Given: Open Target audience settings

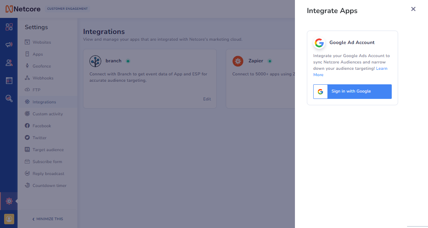Looking at the screenshot, I should click(47, 150).
